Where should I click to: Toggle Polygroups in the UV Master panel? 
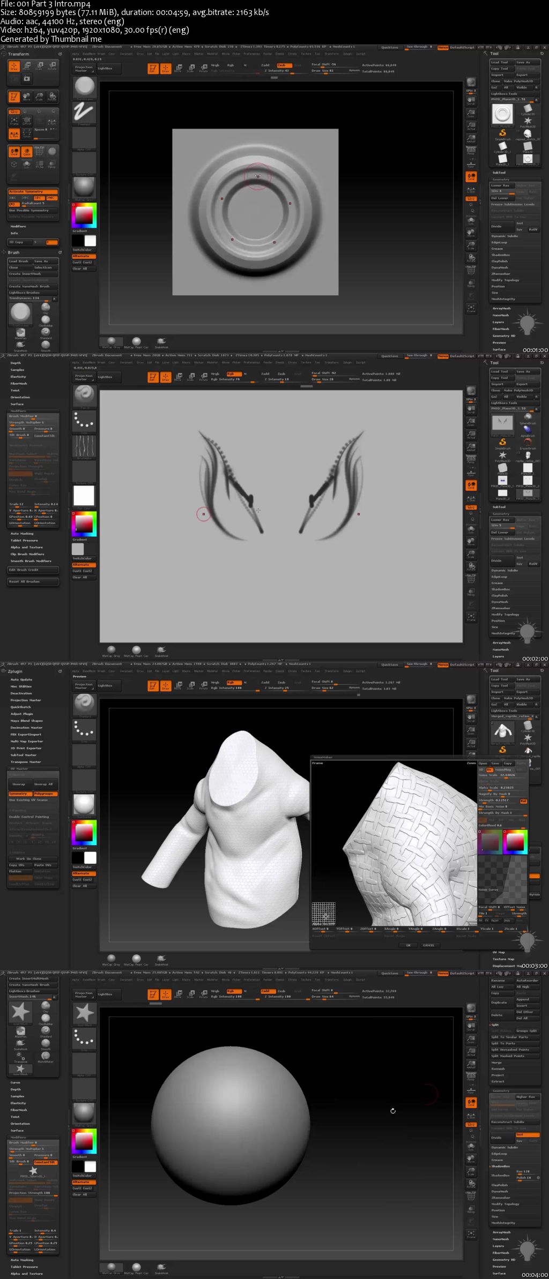coord(46,794)
